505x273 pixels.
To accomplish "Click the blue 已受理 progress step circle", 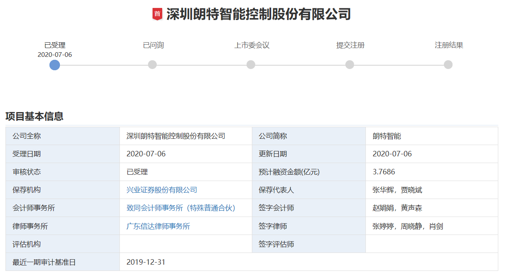I will pos(54,65).
